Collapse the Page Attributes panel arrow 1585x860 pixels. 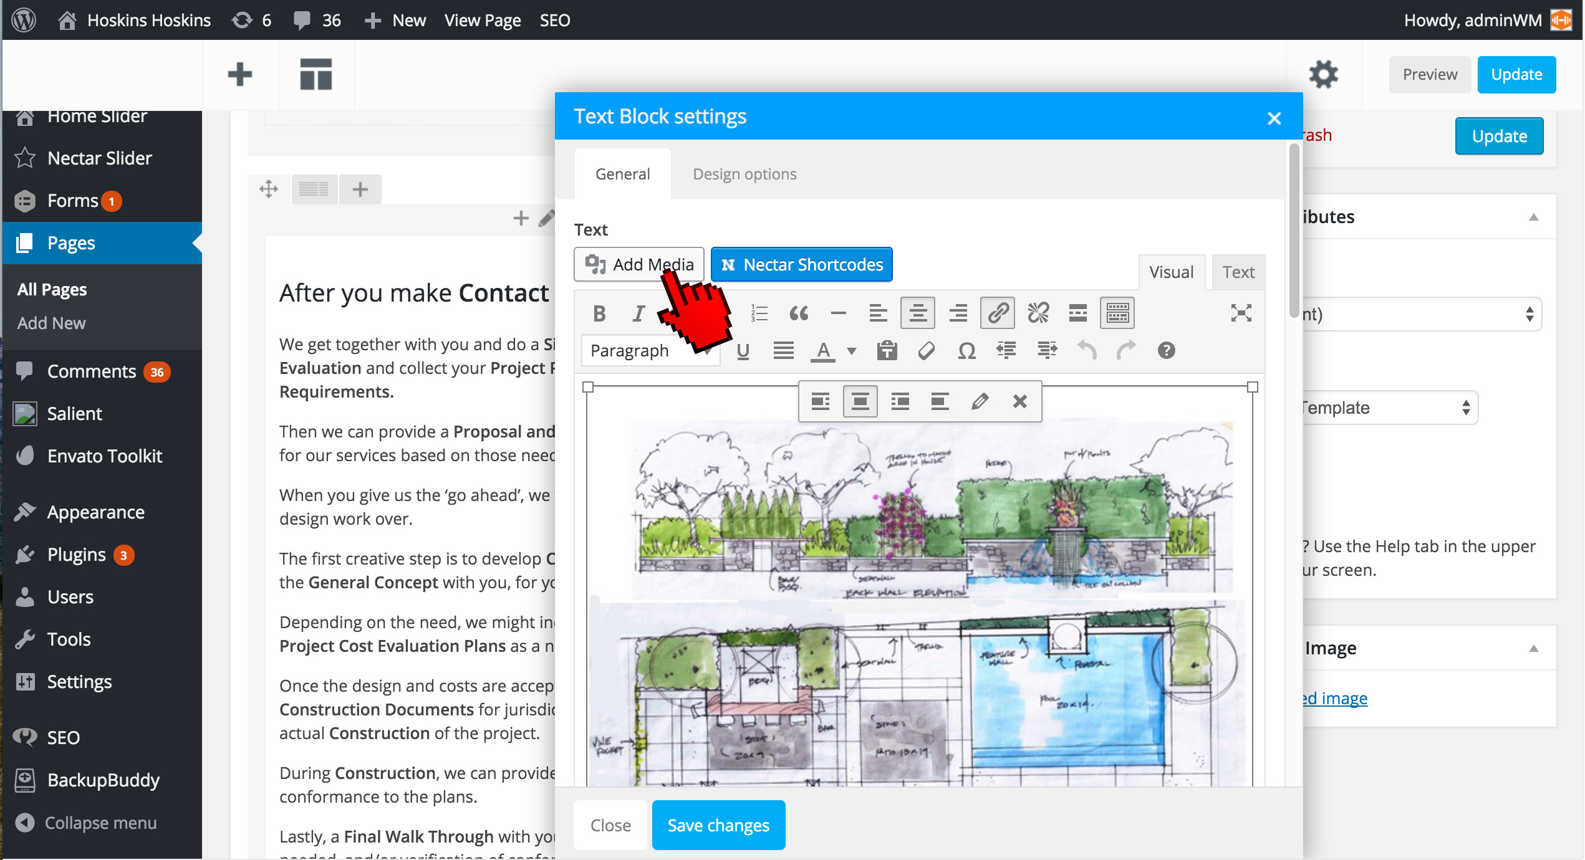(x=1533, y=217)
